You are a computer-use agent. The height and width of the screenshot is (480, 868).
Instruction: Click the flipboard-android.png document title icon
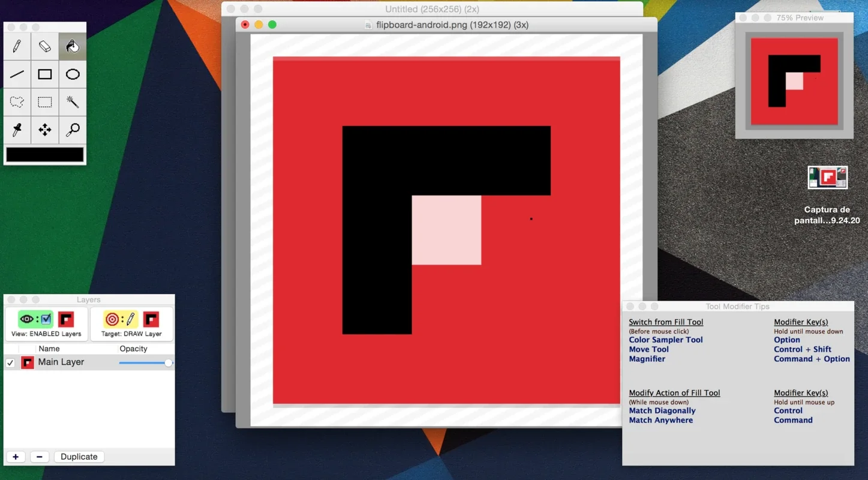coord(369,25)
